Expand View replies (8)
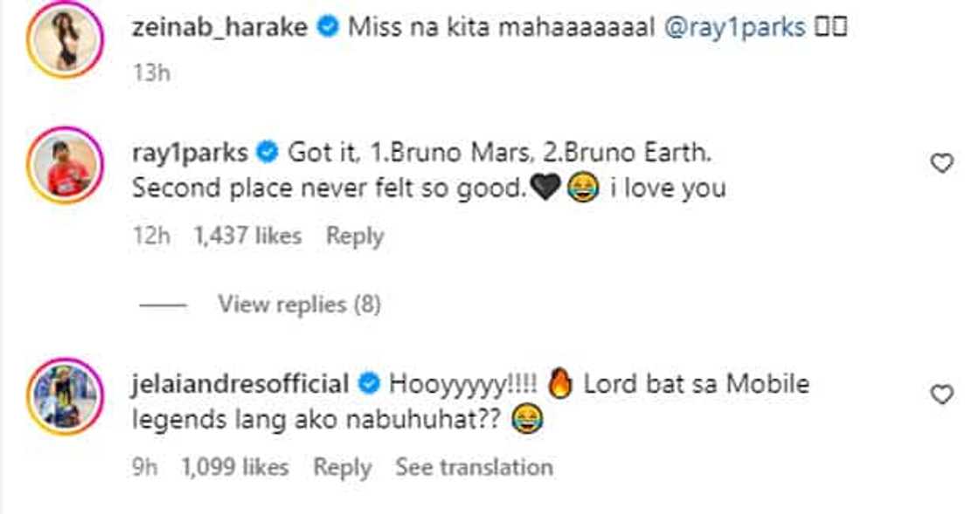This screenshot has width=979, height=514. click(x=298, y=304)
